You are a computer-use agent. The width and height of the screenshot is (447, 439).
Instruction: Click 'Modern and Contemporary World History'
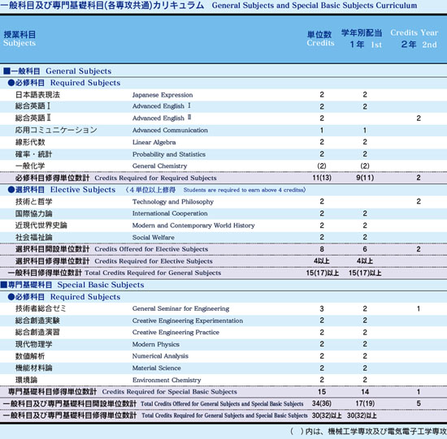click(193, 226)
